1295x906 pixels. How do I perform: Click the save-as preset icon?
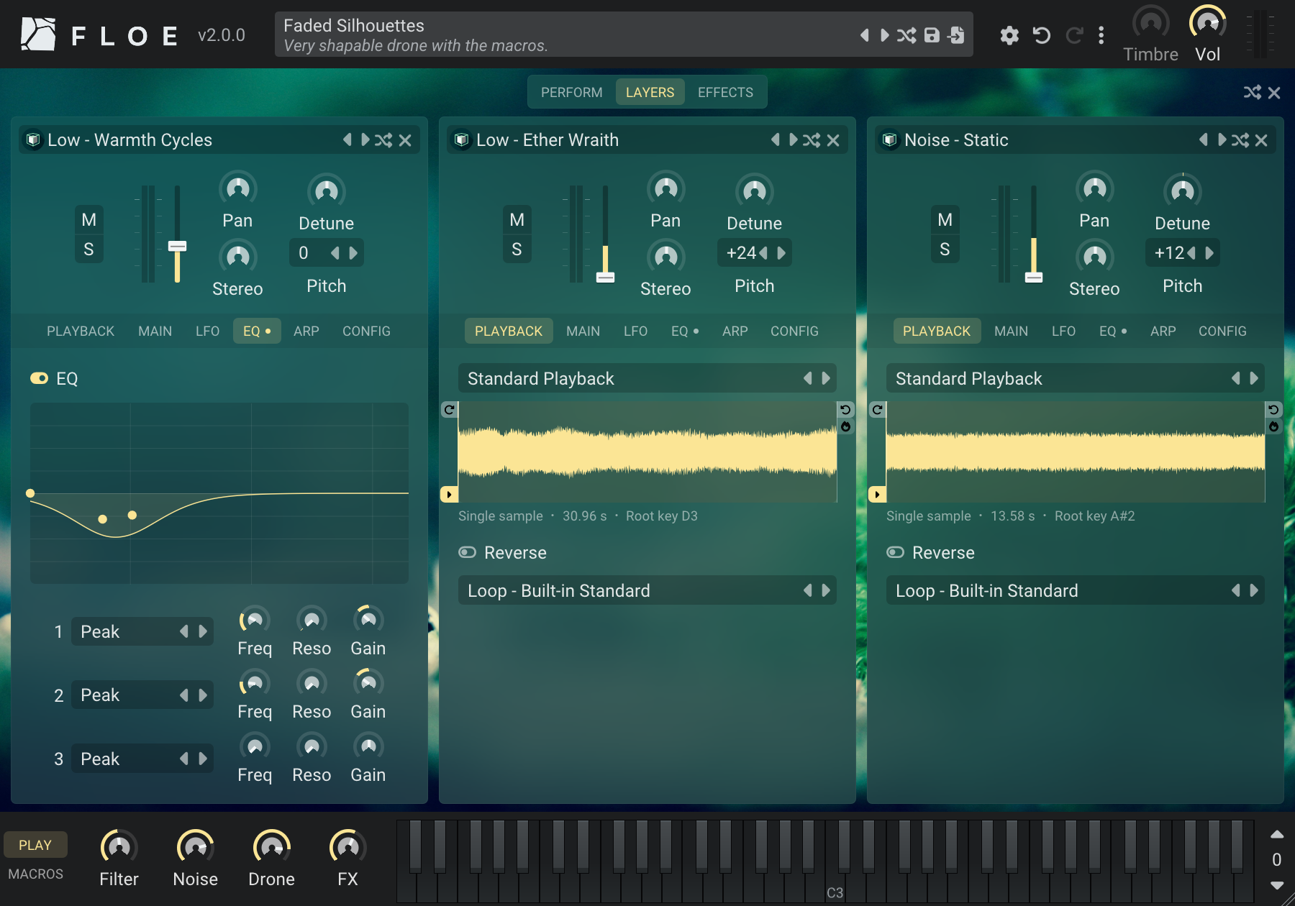tap(956, 35)
